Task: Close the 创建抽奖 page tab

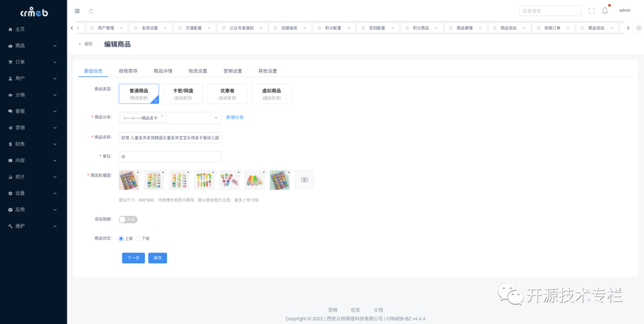Action: coord(305,29)
